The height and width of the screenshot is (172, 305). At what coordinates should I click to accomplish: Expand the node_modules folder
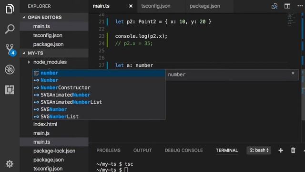(x=50, y=62)
